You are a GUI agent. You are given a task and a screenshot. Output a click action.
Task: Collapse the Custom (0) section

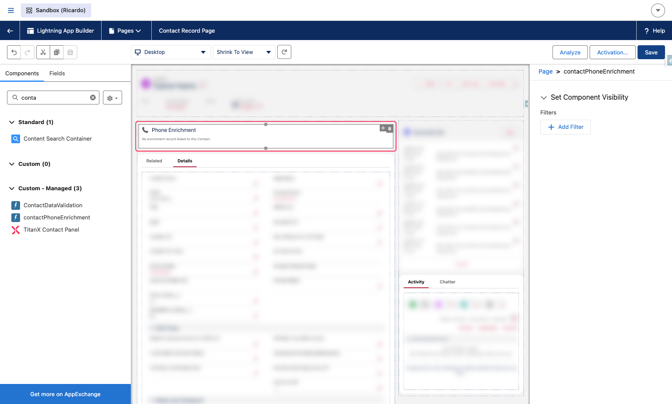click(12, 164)
